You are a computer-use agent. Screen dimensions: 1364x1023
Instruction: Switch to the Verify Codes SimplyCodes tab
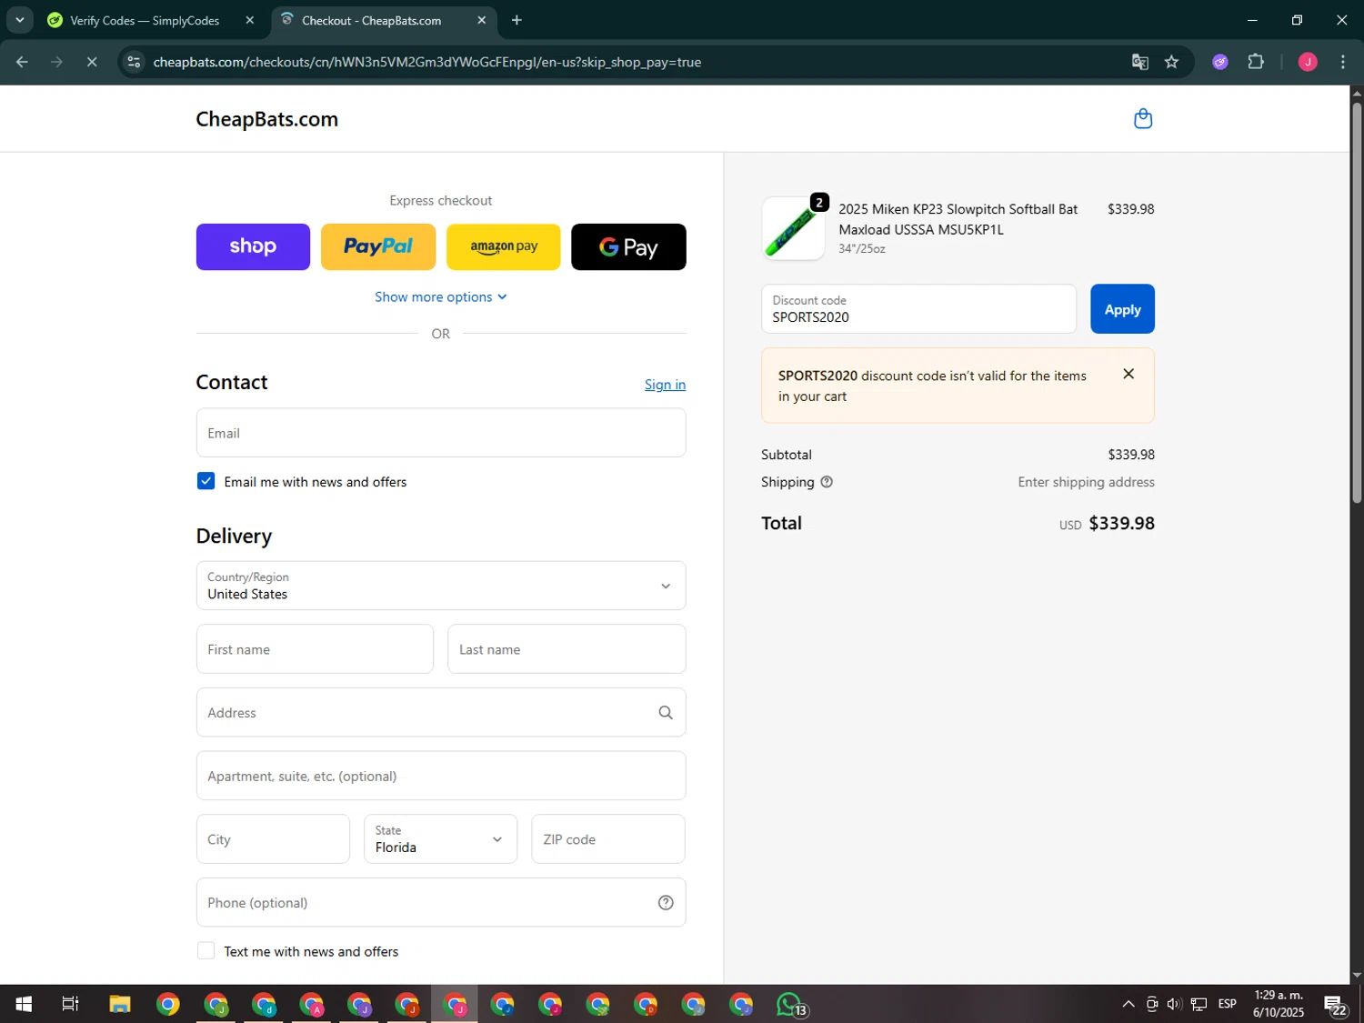coord(145,20)
